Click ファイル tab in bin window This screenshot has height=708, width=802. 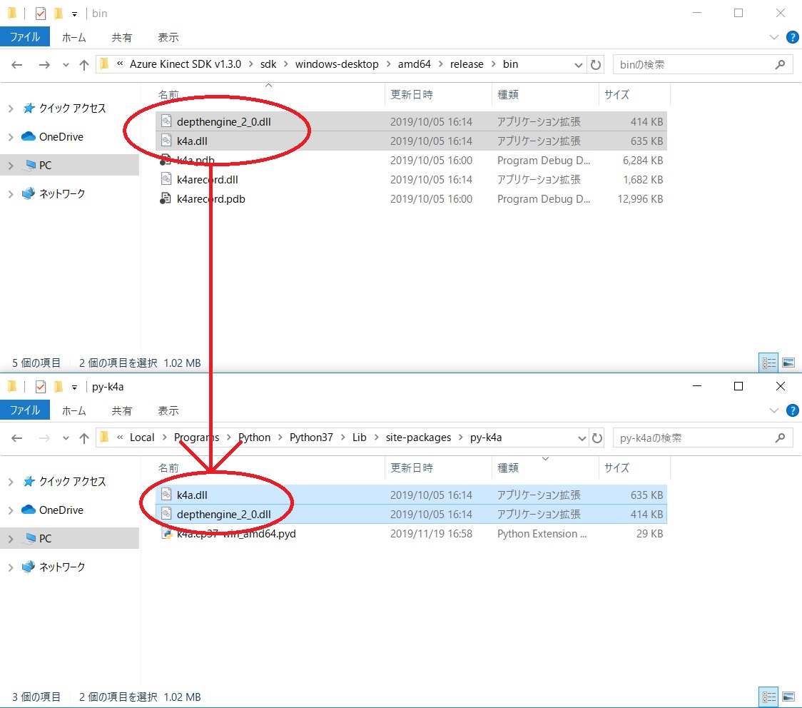pyautogui.click(x=25, y=37)
